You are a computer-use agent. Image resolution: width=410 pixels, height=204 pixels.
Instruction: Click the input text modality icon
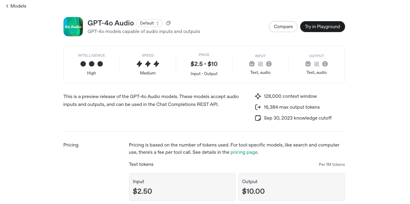pyautogui.click(x=252, y=64)
